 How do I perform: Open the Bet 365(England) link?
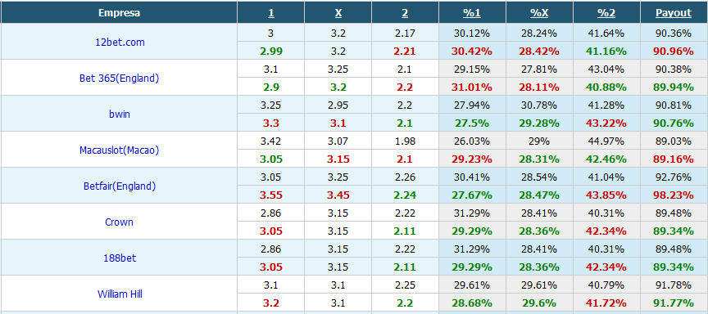point(119,78)
